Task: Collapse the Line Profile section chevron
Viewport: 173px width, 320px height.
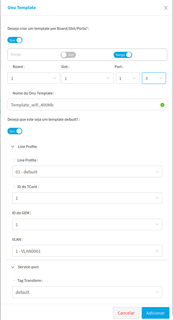Action: (x=13, y=147)
